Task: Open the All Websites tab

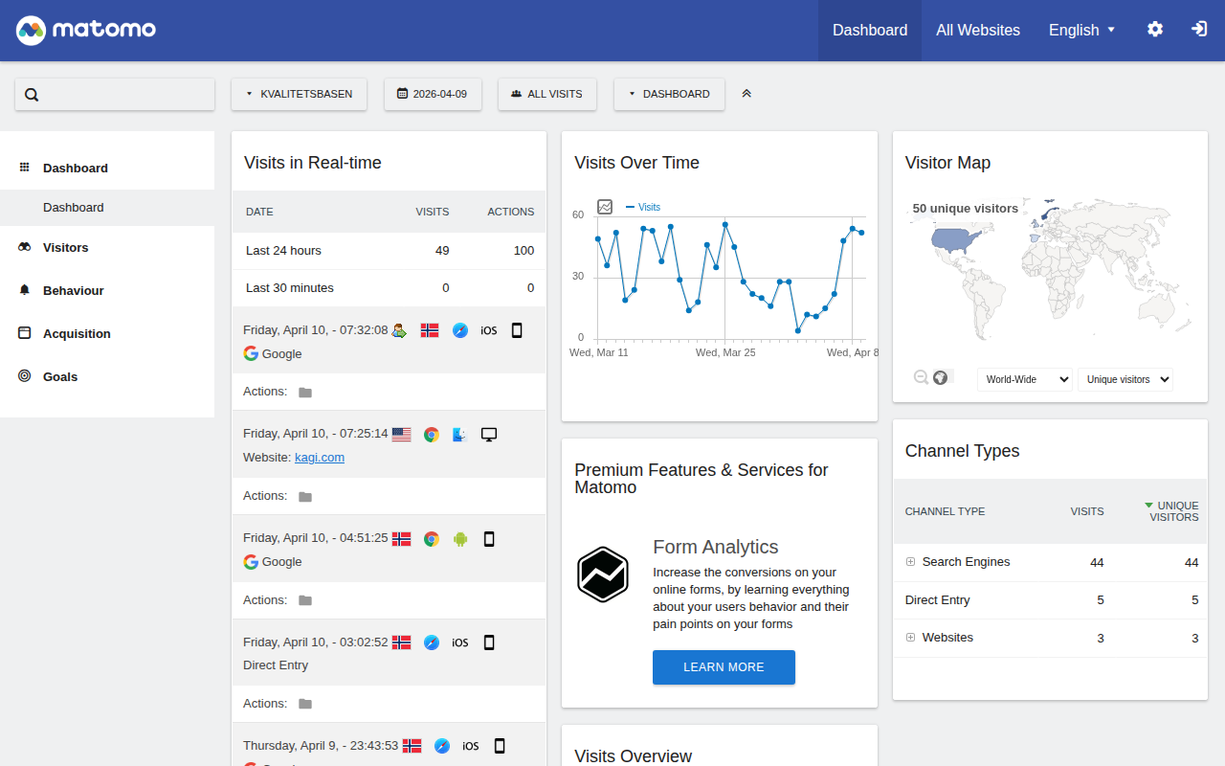Action: (977, 30)
